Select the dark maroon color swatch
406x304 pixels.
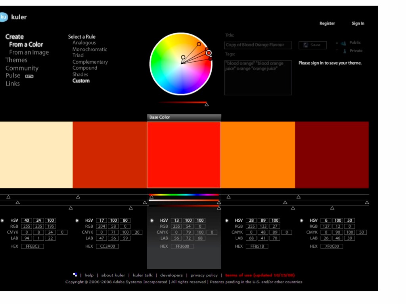(332, 155)
